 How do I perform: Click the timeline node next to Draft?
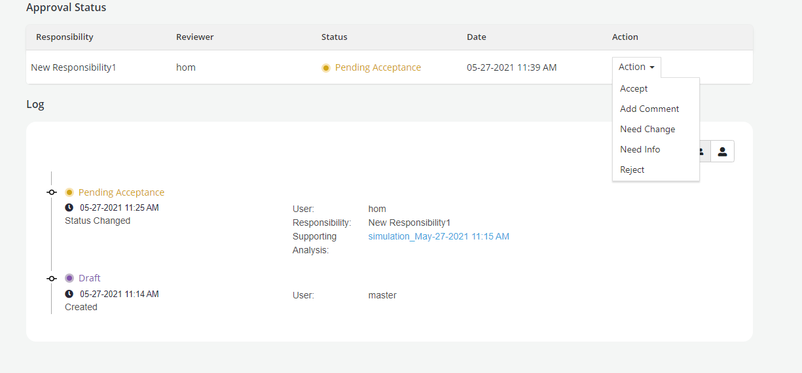point(52,278)
